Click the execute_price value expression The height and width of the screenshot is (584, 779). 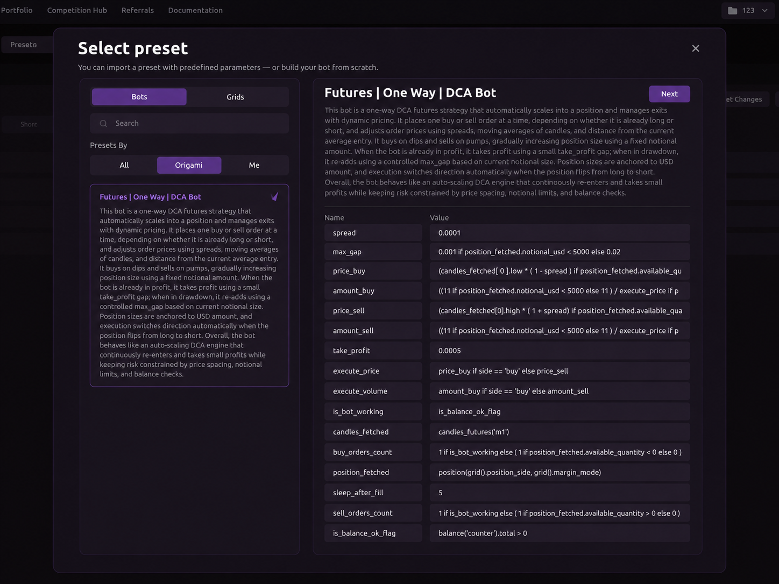pos(560,371)
